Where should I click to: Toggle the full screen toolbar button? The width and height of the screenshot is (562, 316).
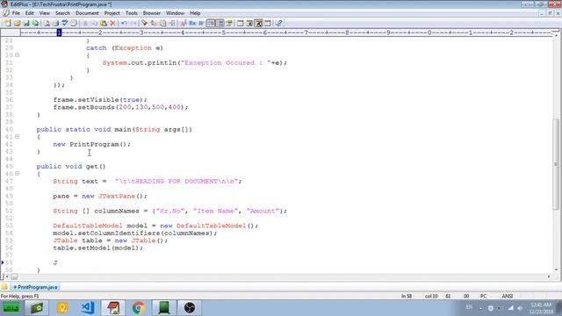click(267, 24)
